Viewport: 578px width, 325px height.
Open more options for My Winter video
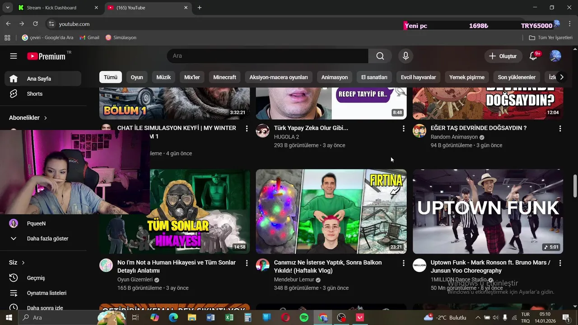pyautogui.click(x=247, y=129)
